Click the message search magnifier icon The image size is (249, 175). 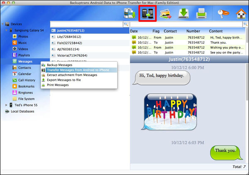[245, 24]
